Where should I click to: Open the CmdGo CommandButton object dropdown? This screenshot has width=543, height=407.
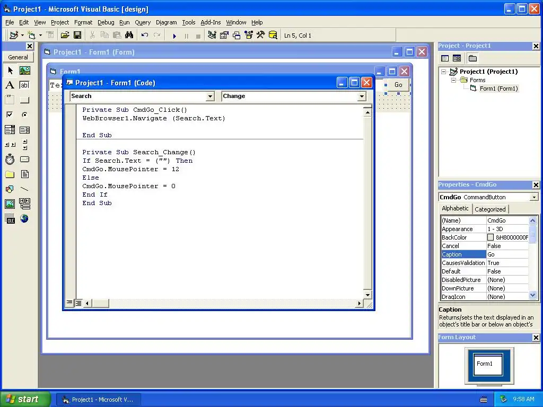coord(534,197)
